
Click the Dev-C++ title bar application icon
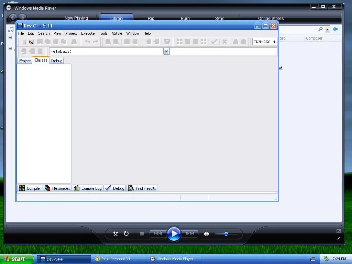click(x=20, y=25)
